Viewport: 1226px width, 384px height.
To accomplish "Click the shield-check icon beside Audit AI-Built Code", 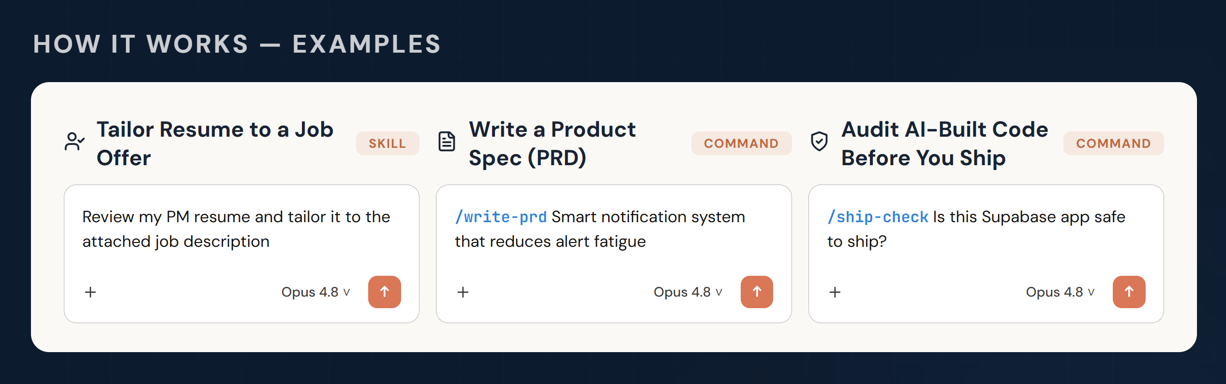I will tap(819, 142).
